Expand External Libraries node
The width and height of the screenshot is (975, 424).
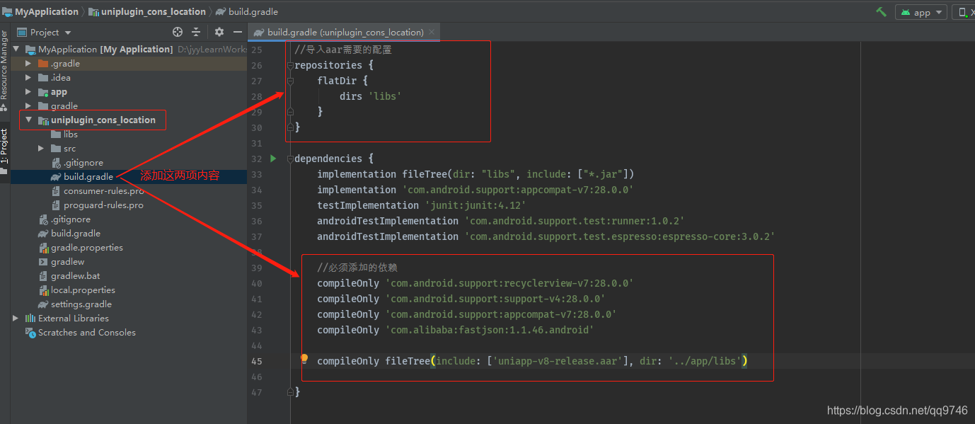[x=16, y=318]
